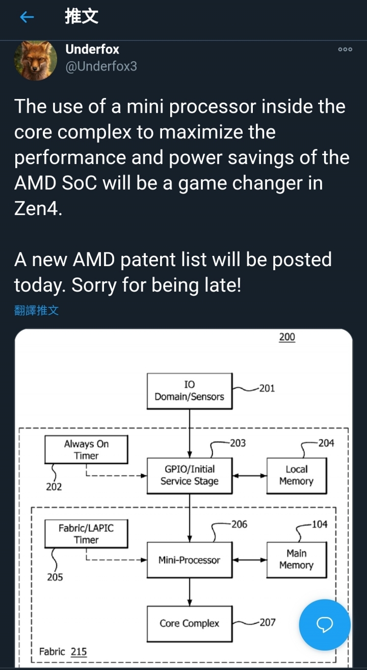The image size is (367, 670).
Task: Open the three-dot more options menu
Action: pos(345,50)
